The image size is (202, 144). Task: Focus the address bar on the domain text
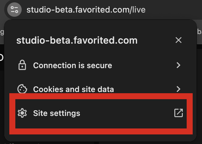tap(78, 10)
